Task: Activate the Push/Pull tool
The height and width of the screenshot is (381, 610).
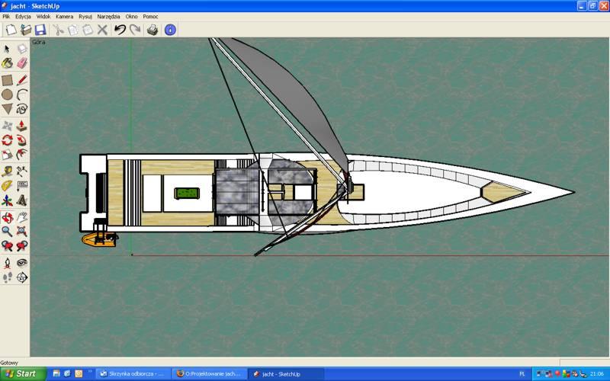Action: [x=22, y=126]
